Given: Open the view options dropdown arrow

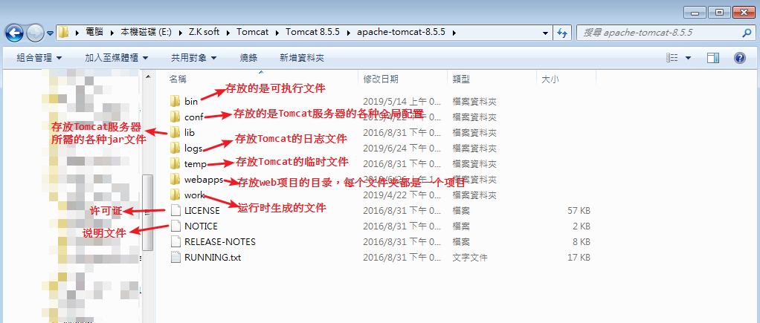Looking at the screenshot, I should coord(688,58).
